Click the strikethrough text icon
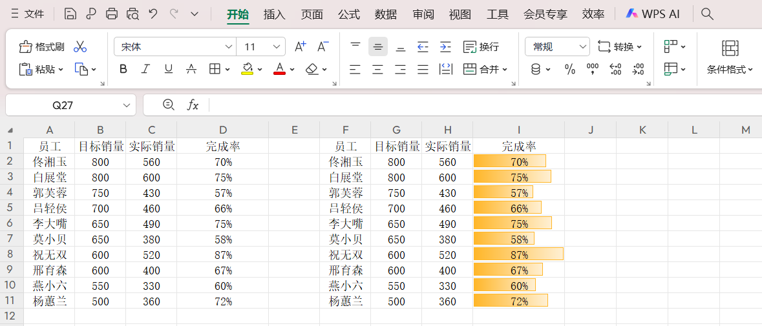Screen dimensions: 762x326 [191, 69]
